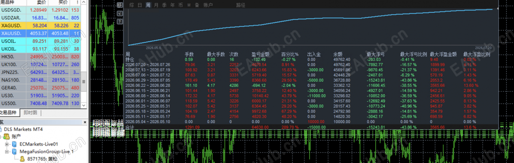The width and height of the screenshot is (514, 163).
Task: Select the 周 weekly tab
Action: click(148, 5)
